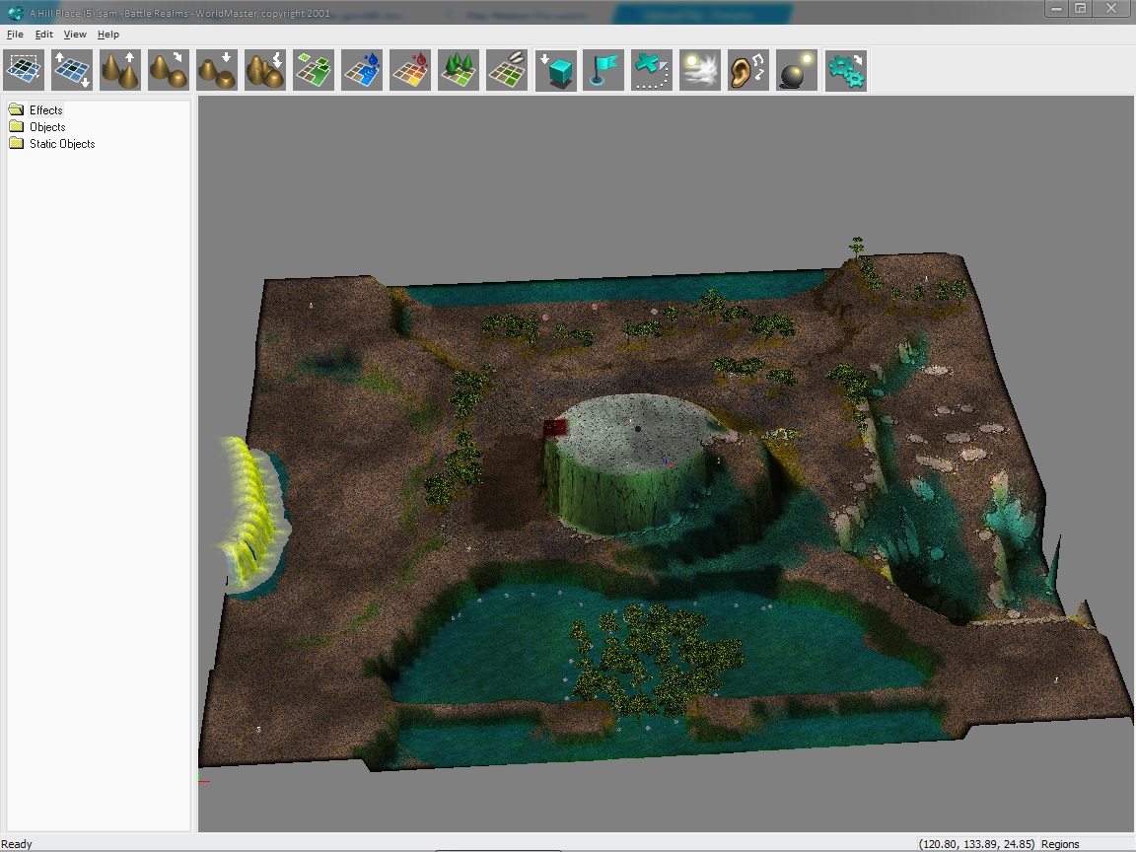This screenshot has width=1136, height=852.
Task: Pick the roughen terrain noise tool
Action: point(265,70)
